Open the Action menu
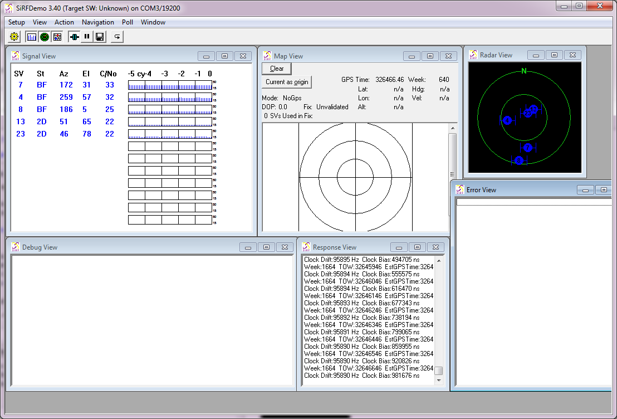This screenshot has width=617, height=419. [64, 22]
